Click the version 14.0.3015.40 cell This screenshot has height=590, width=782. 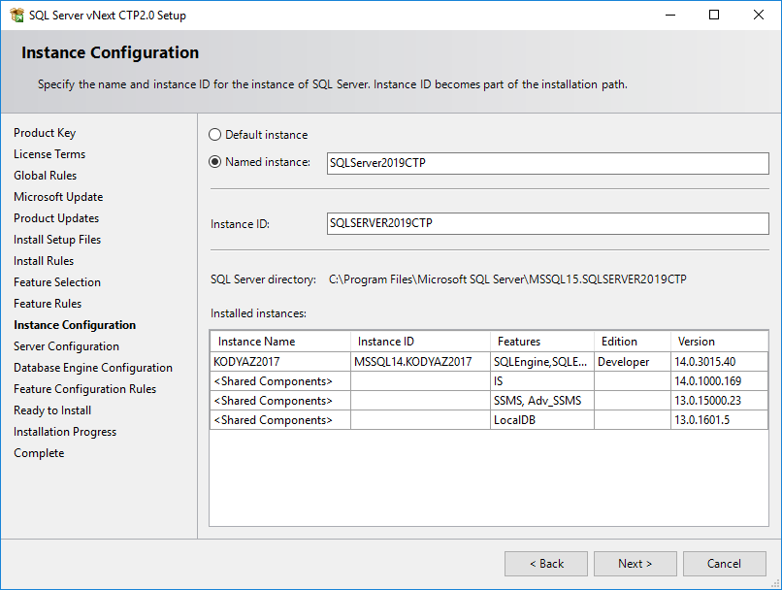pos(719,362)
